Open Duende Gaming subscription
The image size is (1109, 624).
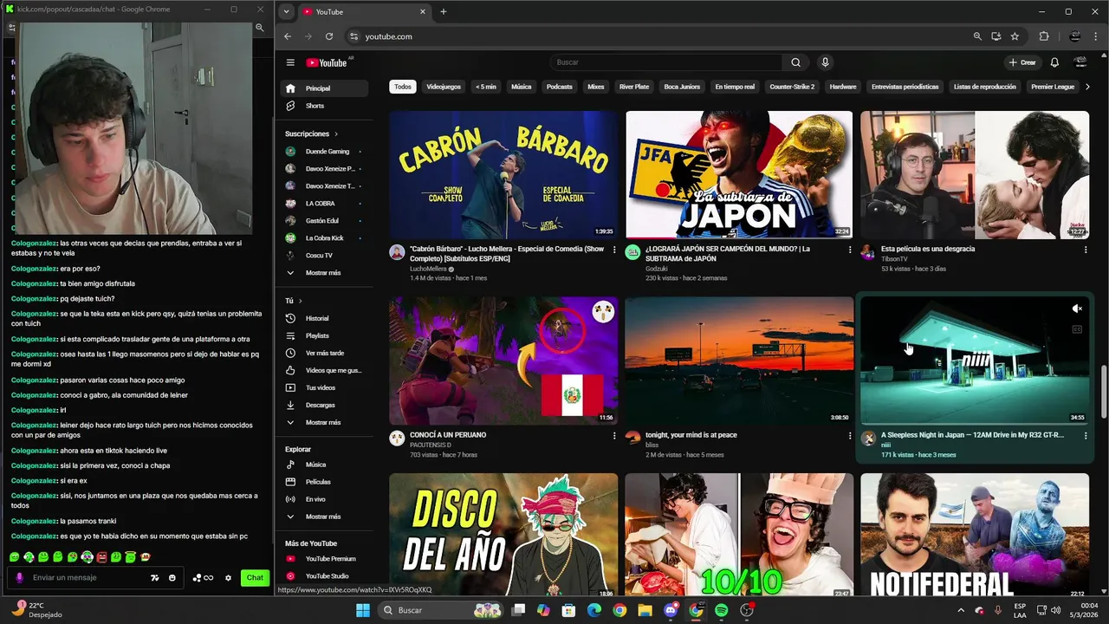pyautogui.click(x=325, y=152)
